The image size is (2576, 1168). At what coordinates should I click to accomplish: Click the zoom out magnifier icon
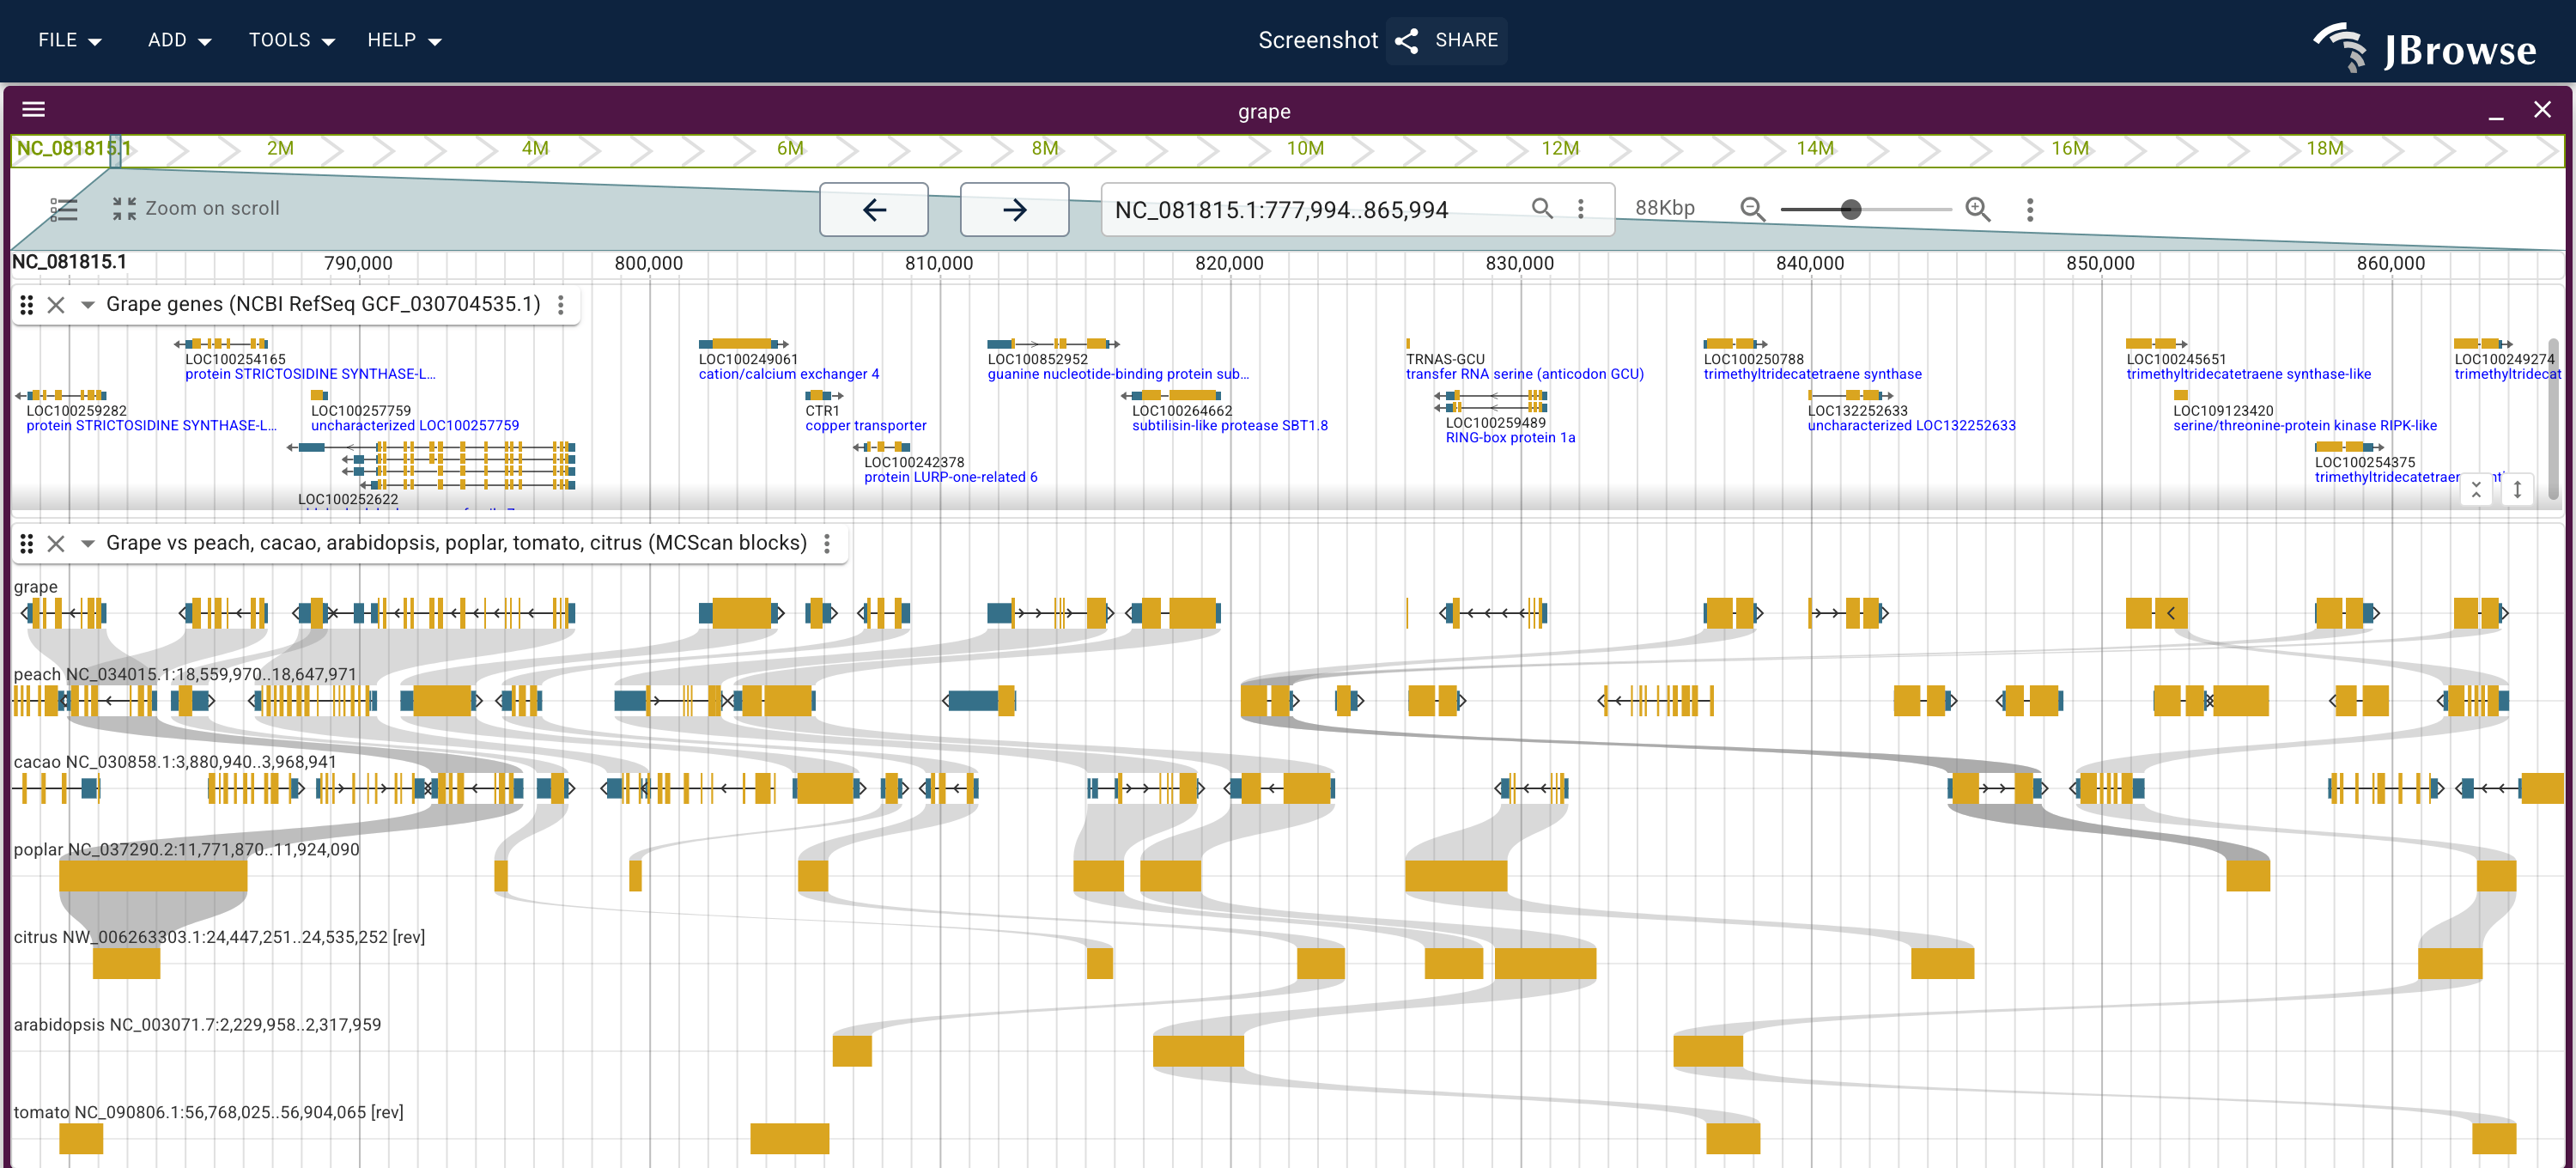(x=1752, y=208)
